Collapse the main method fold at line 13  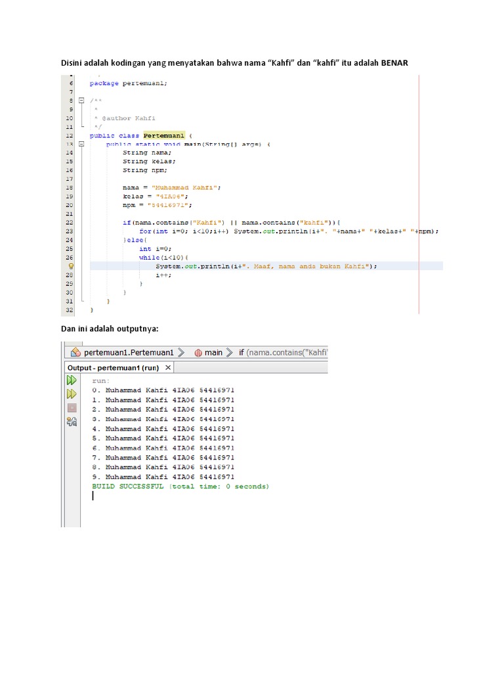click(x=81, y=143)
